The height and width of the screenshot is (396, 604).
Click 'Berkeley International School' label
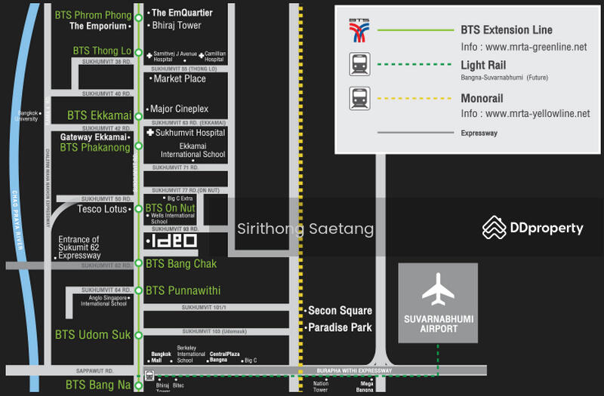(191, 354)
